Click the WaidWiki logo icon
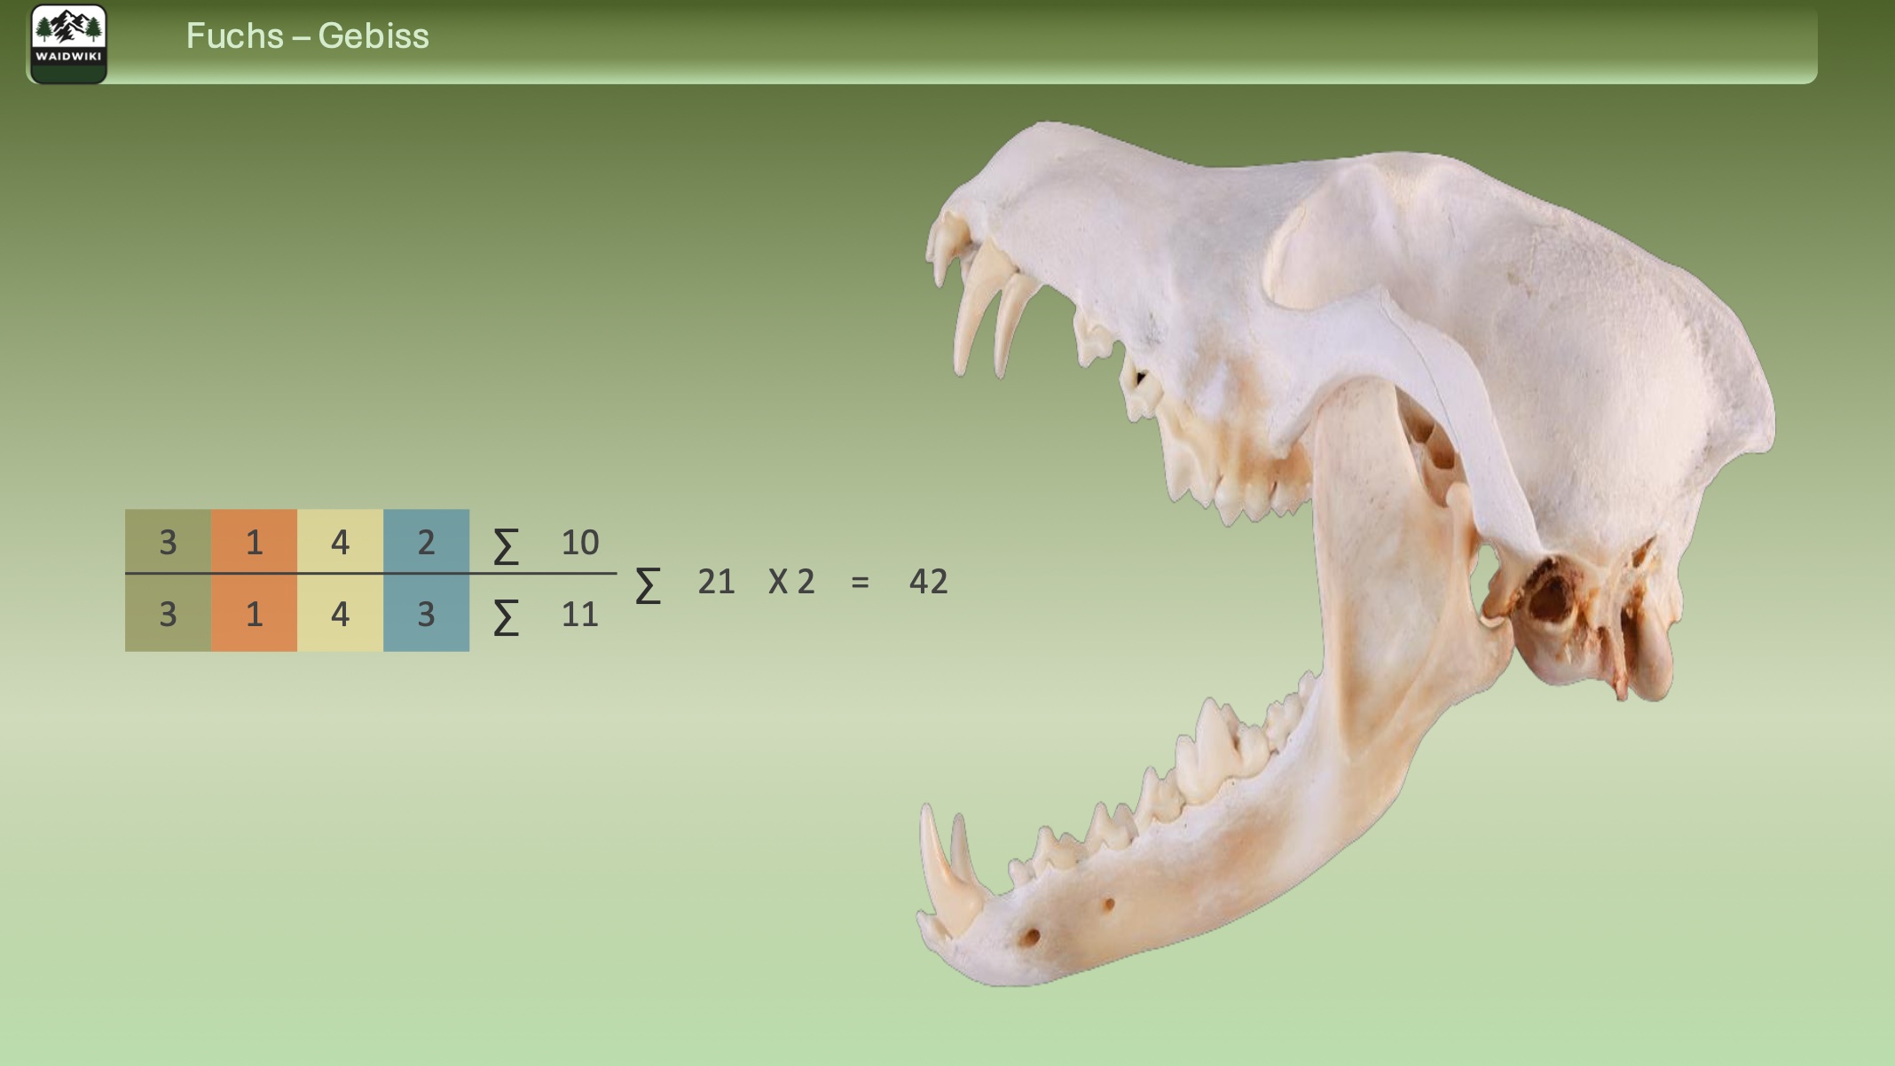The height and width of the screenshot is (1066, 1895). [x=68, y=43]
